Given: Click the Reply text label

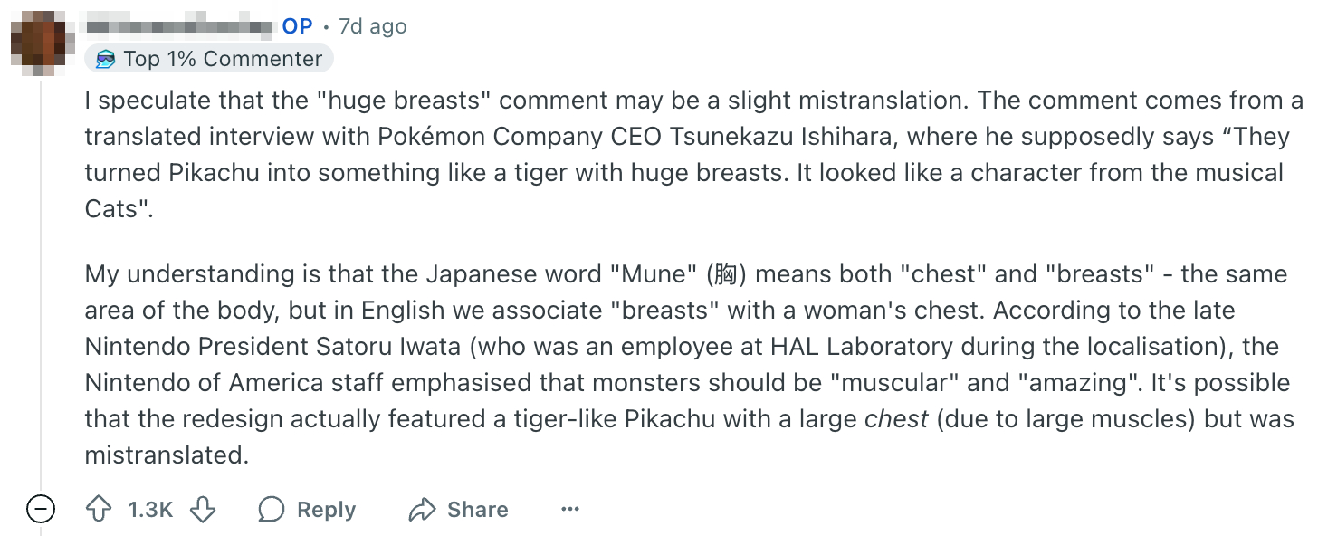Looking at the screenshot, I should point(327,509).
